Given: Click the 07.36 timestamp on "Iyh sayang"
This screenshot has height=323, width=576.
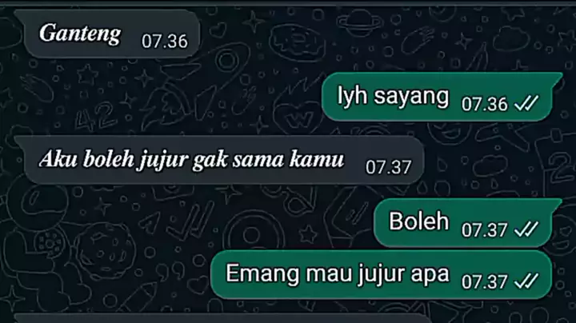Looking at the screenshot, I should [485, 104].
